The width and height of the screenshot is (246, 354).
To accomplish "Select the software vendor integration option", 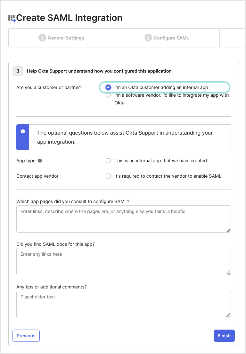I will pos(108,95).
